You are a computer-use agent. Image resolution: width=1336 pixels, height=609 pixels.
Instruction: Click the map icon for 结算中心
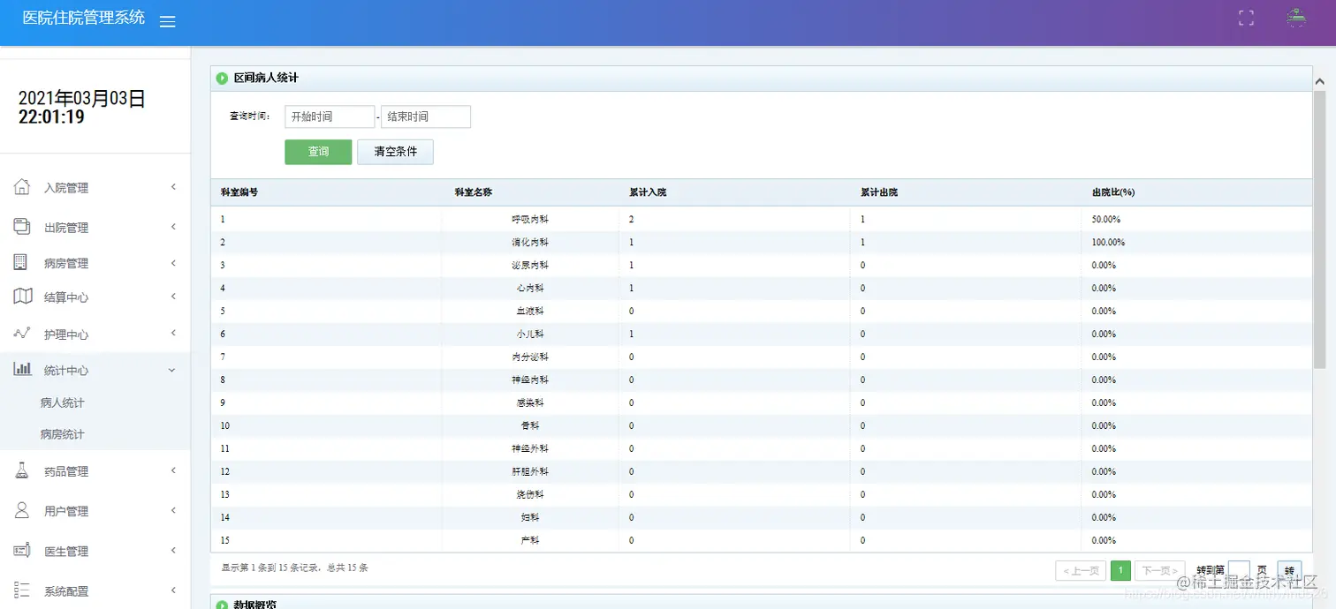(23, 296)
